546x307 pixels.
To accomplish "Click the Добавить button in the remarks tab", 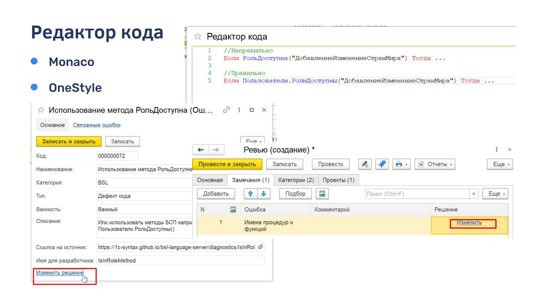I will [x=216, y=194].
